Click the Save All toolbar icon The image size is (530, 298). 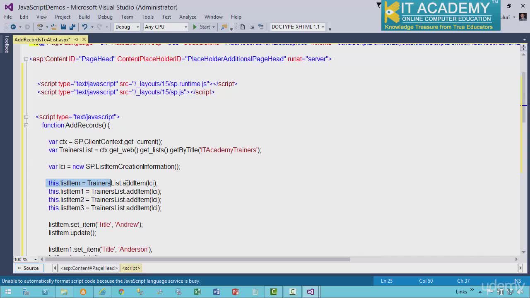72,27
